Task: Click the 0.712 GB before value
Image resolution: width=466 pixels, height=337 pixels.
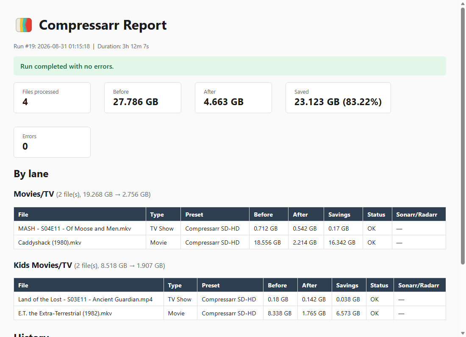Action: click(266, 228)
